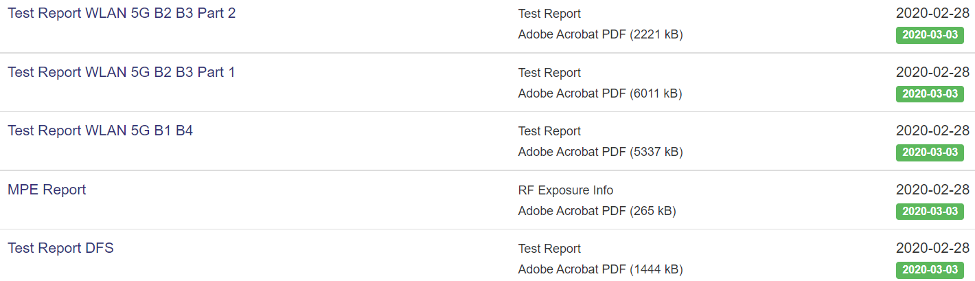Click the green date badge in the DFS row
Image resolution: width=975 pixels, height=281 pixels.
(x=930, y=269)
